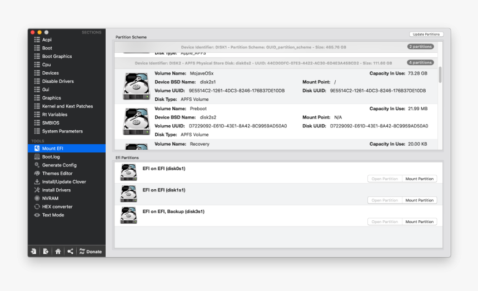
Task: Click the Text Mode eye icon
Action: 37,215
